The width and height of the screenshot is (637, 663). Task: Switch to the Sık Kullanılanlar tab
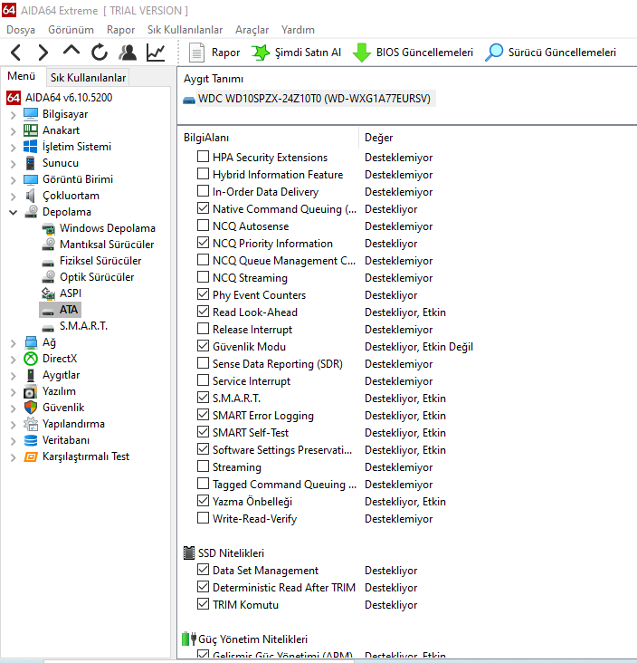88,78
